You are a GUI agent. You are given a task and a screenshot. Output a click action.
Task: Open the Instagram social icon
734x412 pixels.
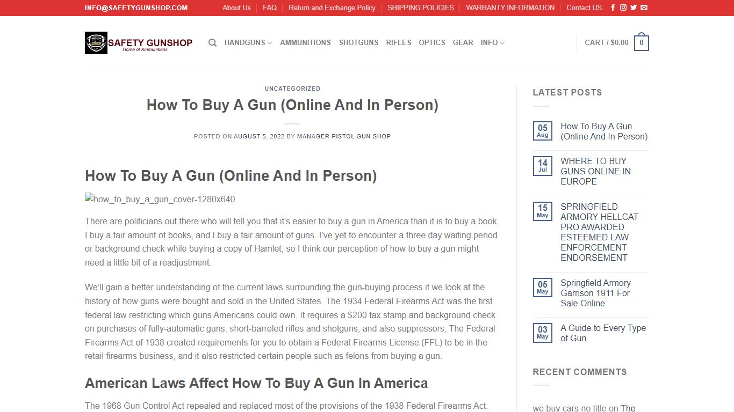point(623,8)
